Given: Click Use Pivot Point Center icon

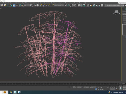Looking at the screenshot, I should (x=31, y=5).
